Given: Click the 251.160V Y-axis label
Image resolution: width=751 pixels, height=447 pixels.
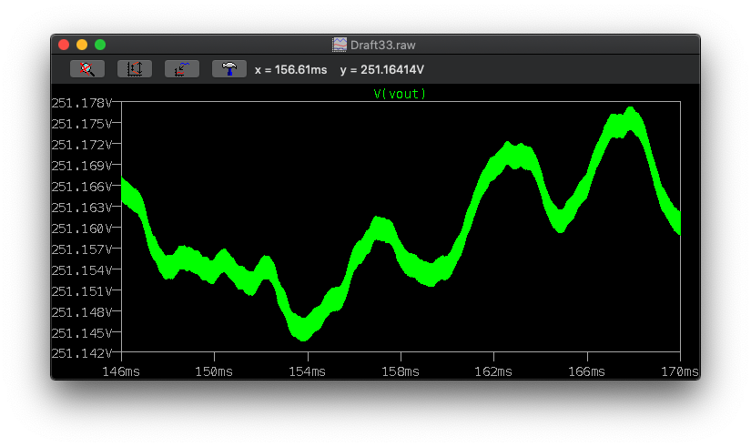Looking at the screenshot, I should pyautogui.click(x=82, y=229).
